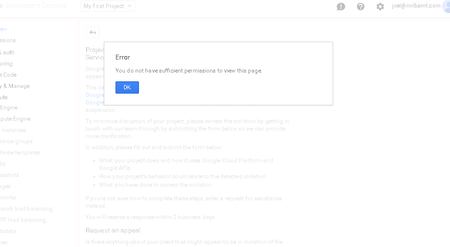Open the My First Project dropdown
This screenshot has height=247, width=450.
(108, 6)
